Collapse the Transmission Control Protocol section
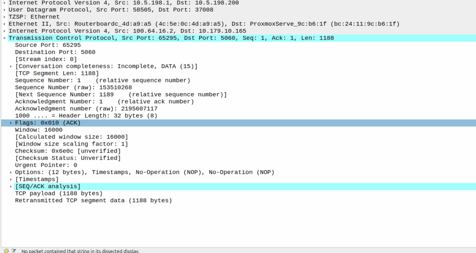The height and width of the screenshot is (253, 476). click(x=4, y=38)
